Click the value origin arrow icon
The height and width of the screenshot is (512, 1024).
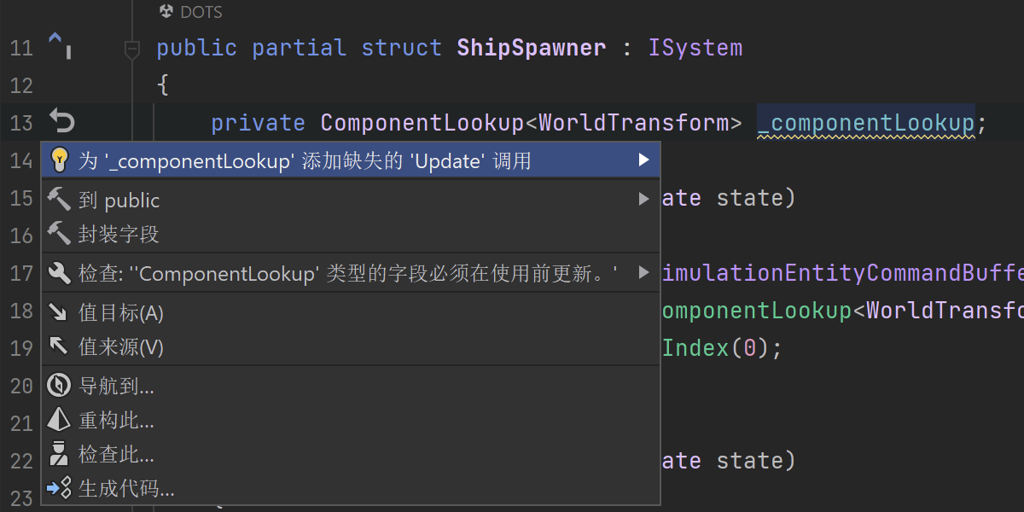(59, 346)
